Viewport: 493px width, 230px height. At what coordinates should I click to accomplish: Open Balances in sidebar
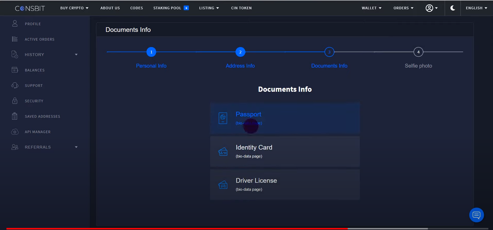pos(35,70)
